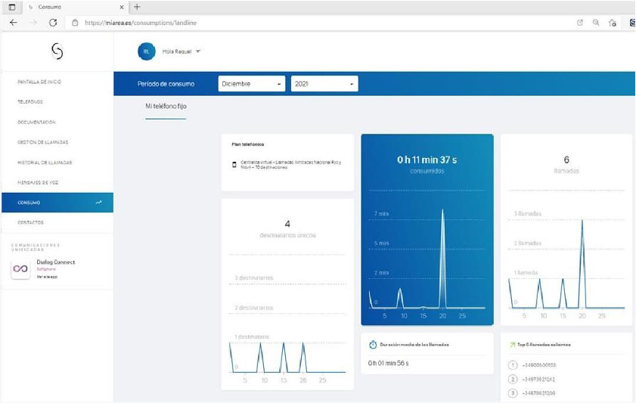Open Gestión de llamadas section

pos(43,142)
